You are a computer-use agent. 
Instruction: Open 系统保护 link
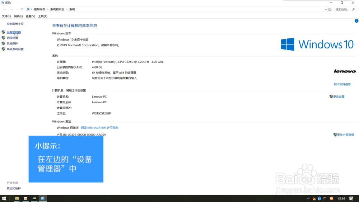[x=12, y=43]
